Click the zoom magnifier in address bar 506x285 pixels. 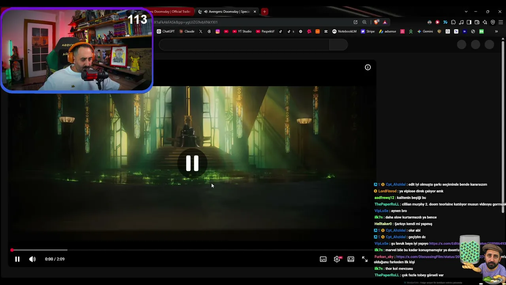[x=364, y=22]
